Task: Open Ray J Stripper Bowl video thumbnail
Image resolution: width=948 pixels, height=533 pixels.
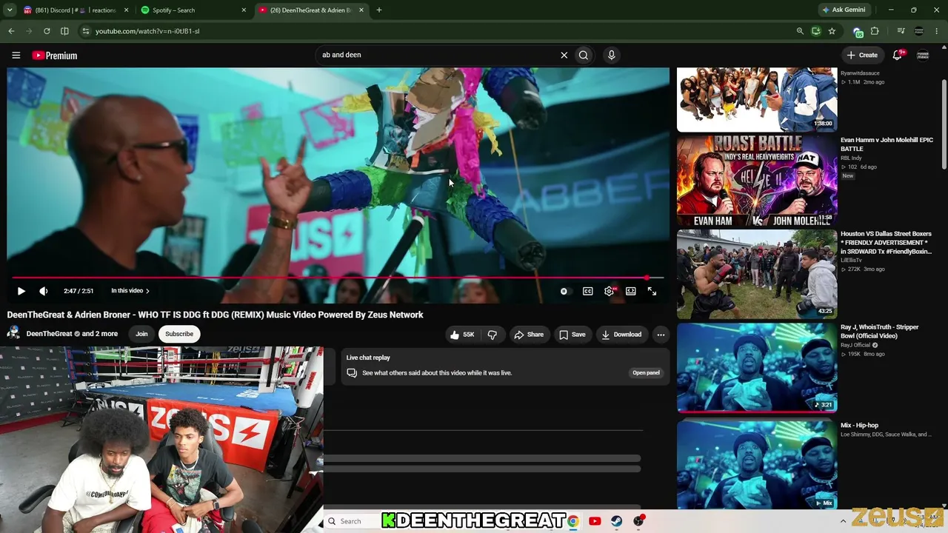Action: 757,367
